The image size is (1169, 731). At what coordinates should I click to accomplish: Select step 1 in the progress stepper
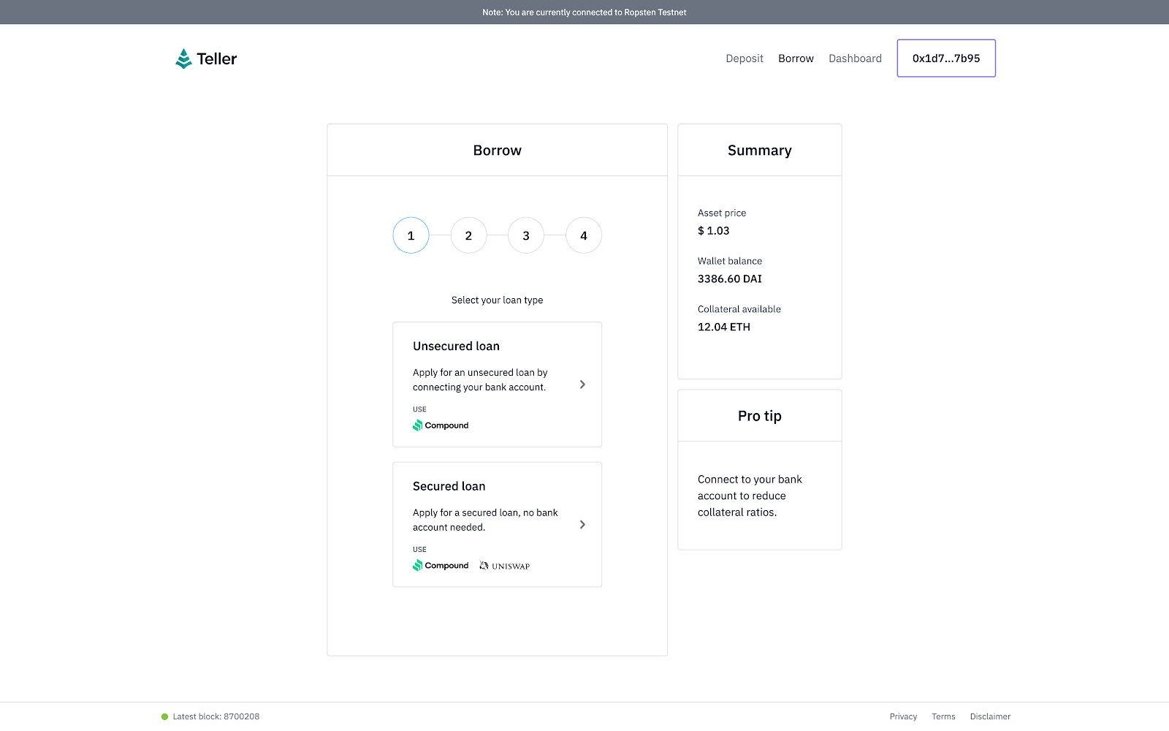411,235
